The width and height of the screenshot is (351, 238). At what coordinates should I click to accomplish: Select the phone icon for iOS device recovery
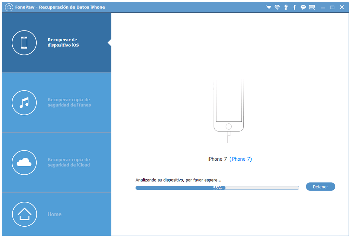24,43
